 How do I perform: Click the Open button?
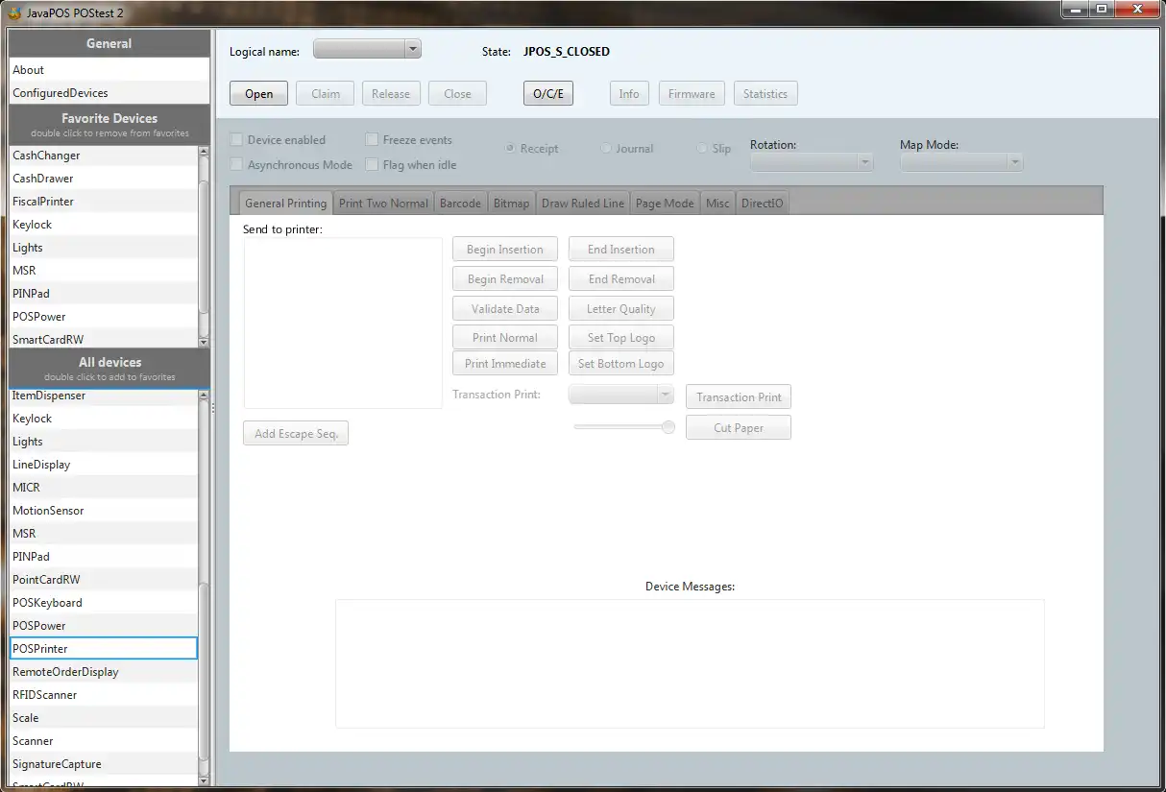pyautogui.click(x=258, y=93)
